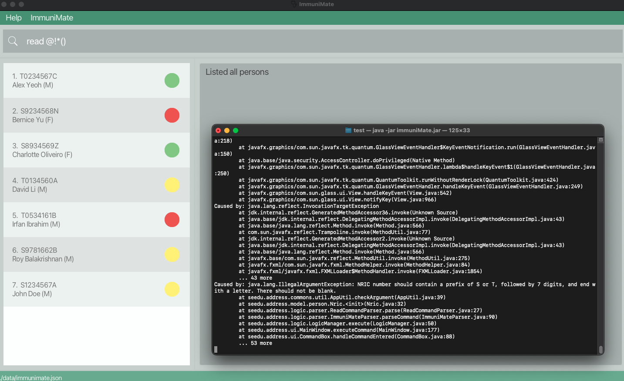Focus the command input field
Screen dimensions: 624x381
click(x=313, y=41)
